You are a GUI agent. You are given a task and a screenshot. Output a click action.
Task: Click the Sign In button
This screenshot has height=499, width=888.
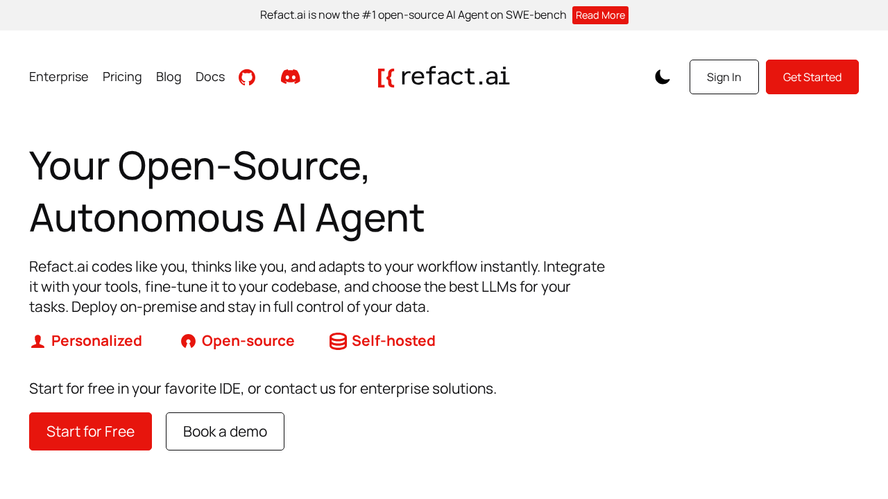[724, 76]
